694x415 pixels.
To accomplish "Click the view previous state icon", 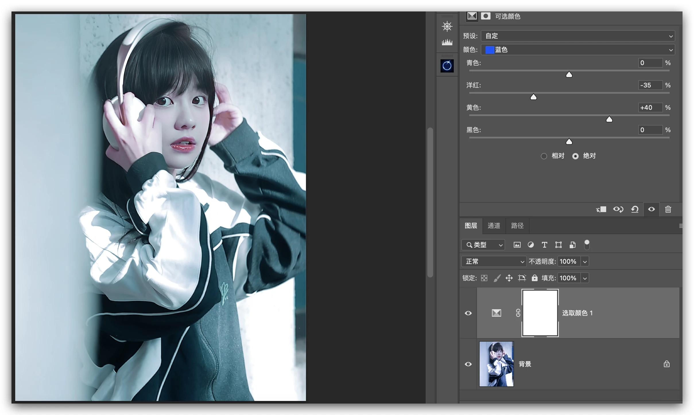I will tap(618, 210).
